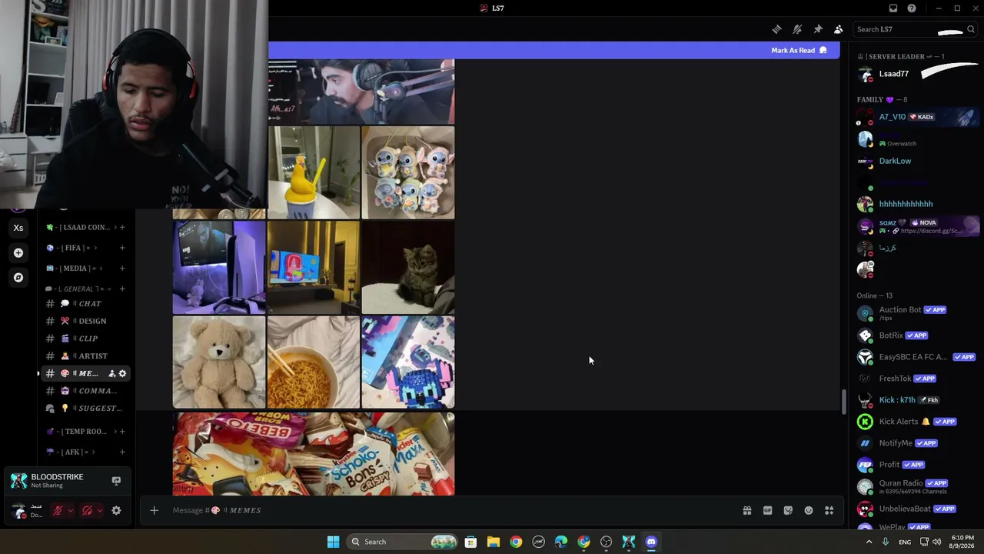Toggle the member list panel
This screenshot has width=984, height=554.
pyautogui.click(x=839, y=29)
